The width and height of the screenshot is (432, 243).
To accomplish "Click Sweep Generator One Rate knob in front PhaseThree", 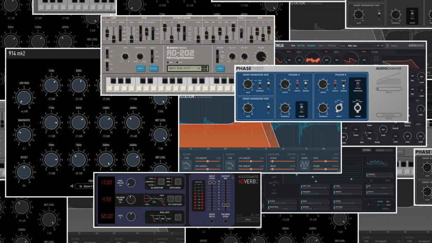I will [247, 84].
